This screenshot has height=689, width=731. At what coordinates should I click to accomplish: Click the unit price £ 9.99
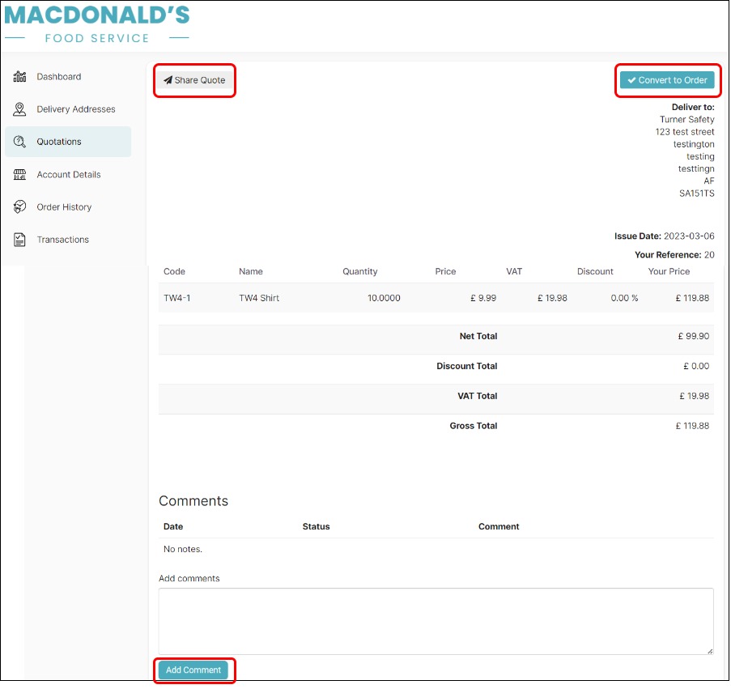click(x=483, y=298)
